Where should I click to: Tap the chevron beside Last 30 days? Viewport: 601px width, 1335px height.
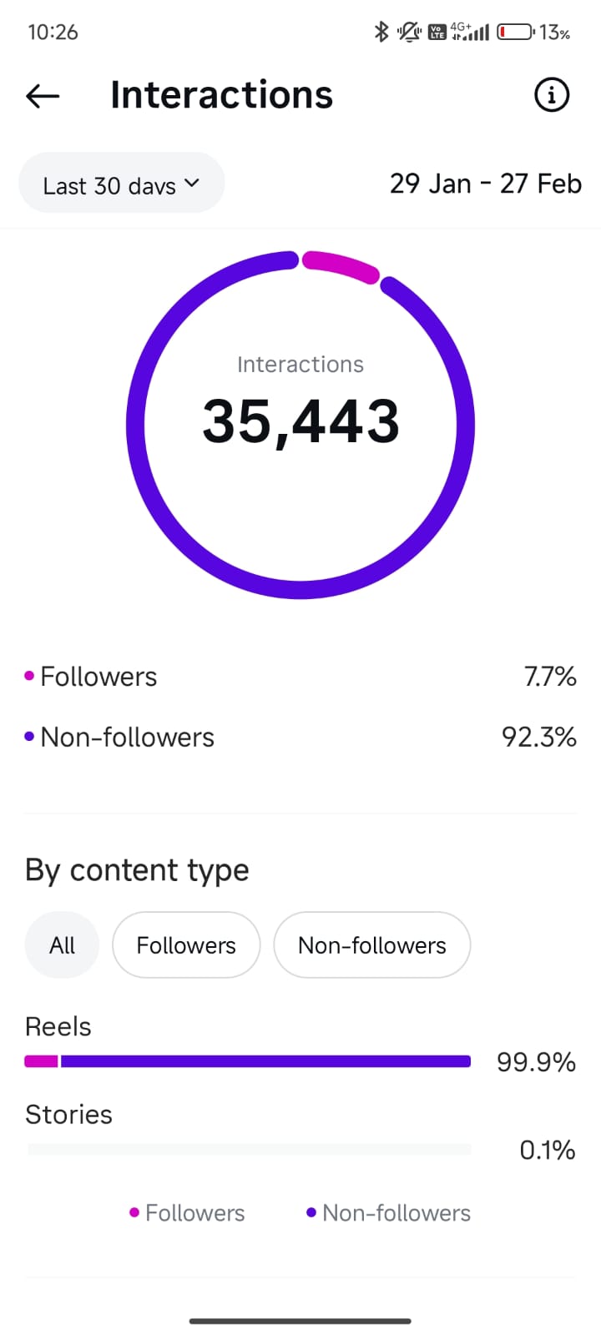pyautogui.click(x=192, y=183)
